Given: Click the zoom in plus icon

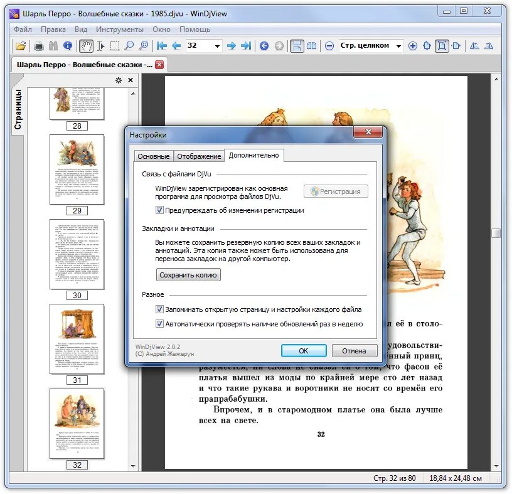Looking at the screenshot, I should [413, 46].
